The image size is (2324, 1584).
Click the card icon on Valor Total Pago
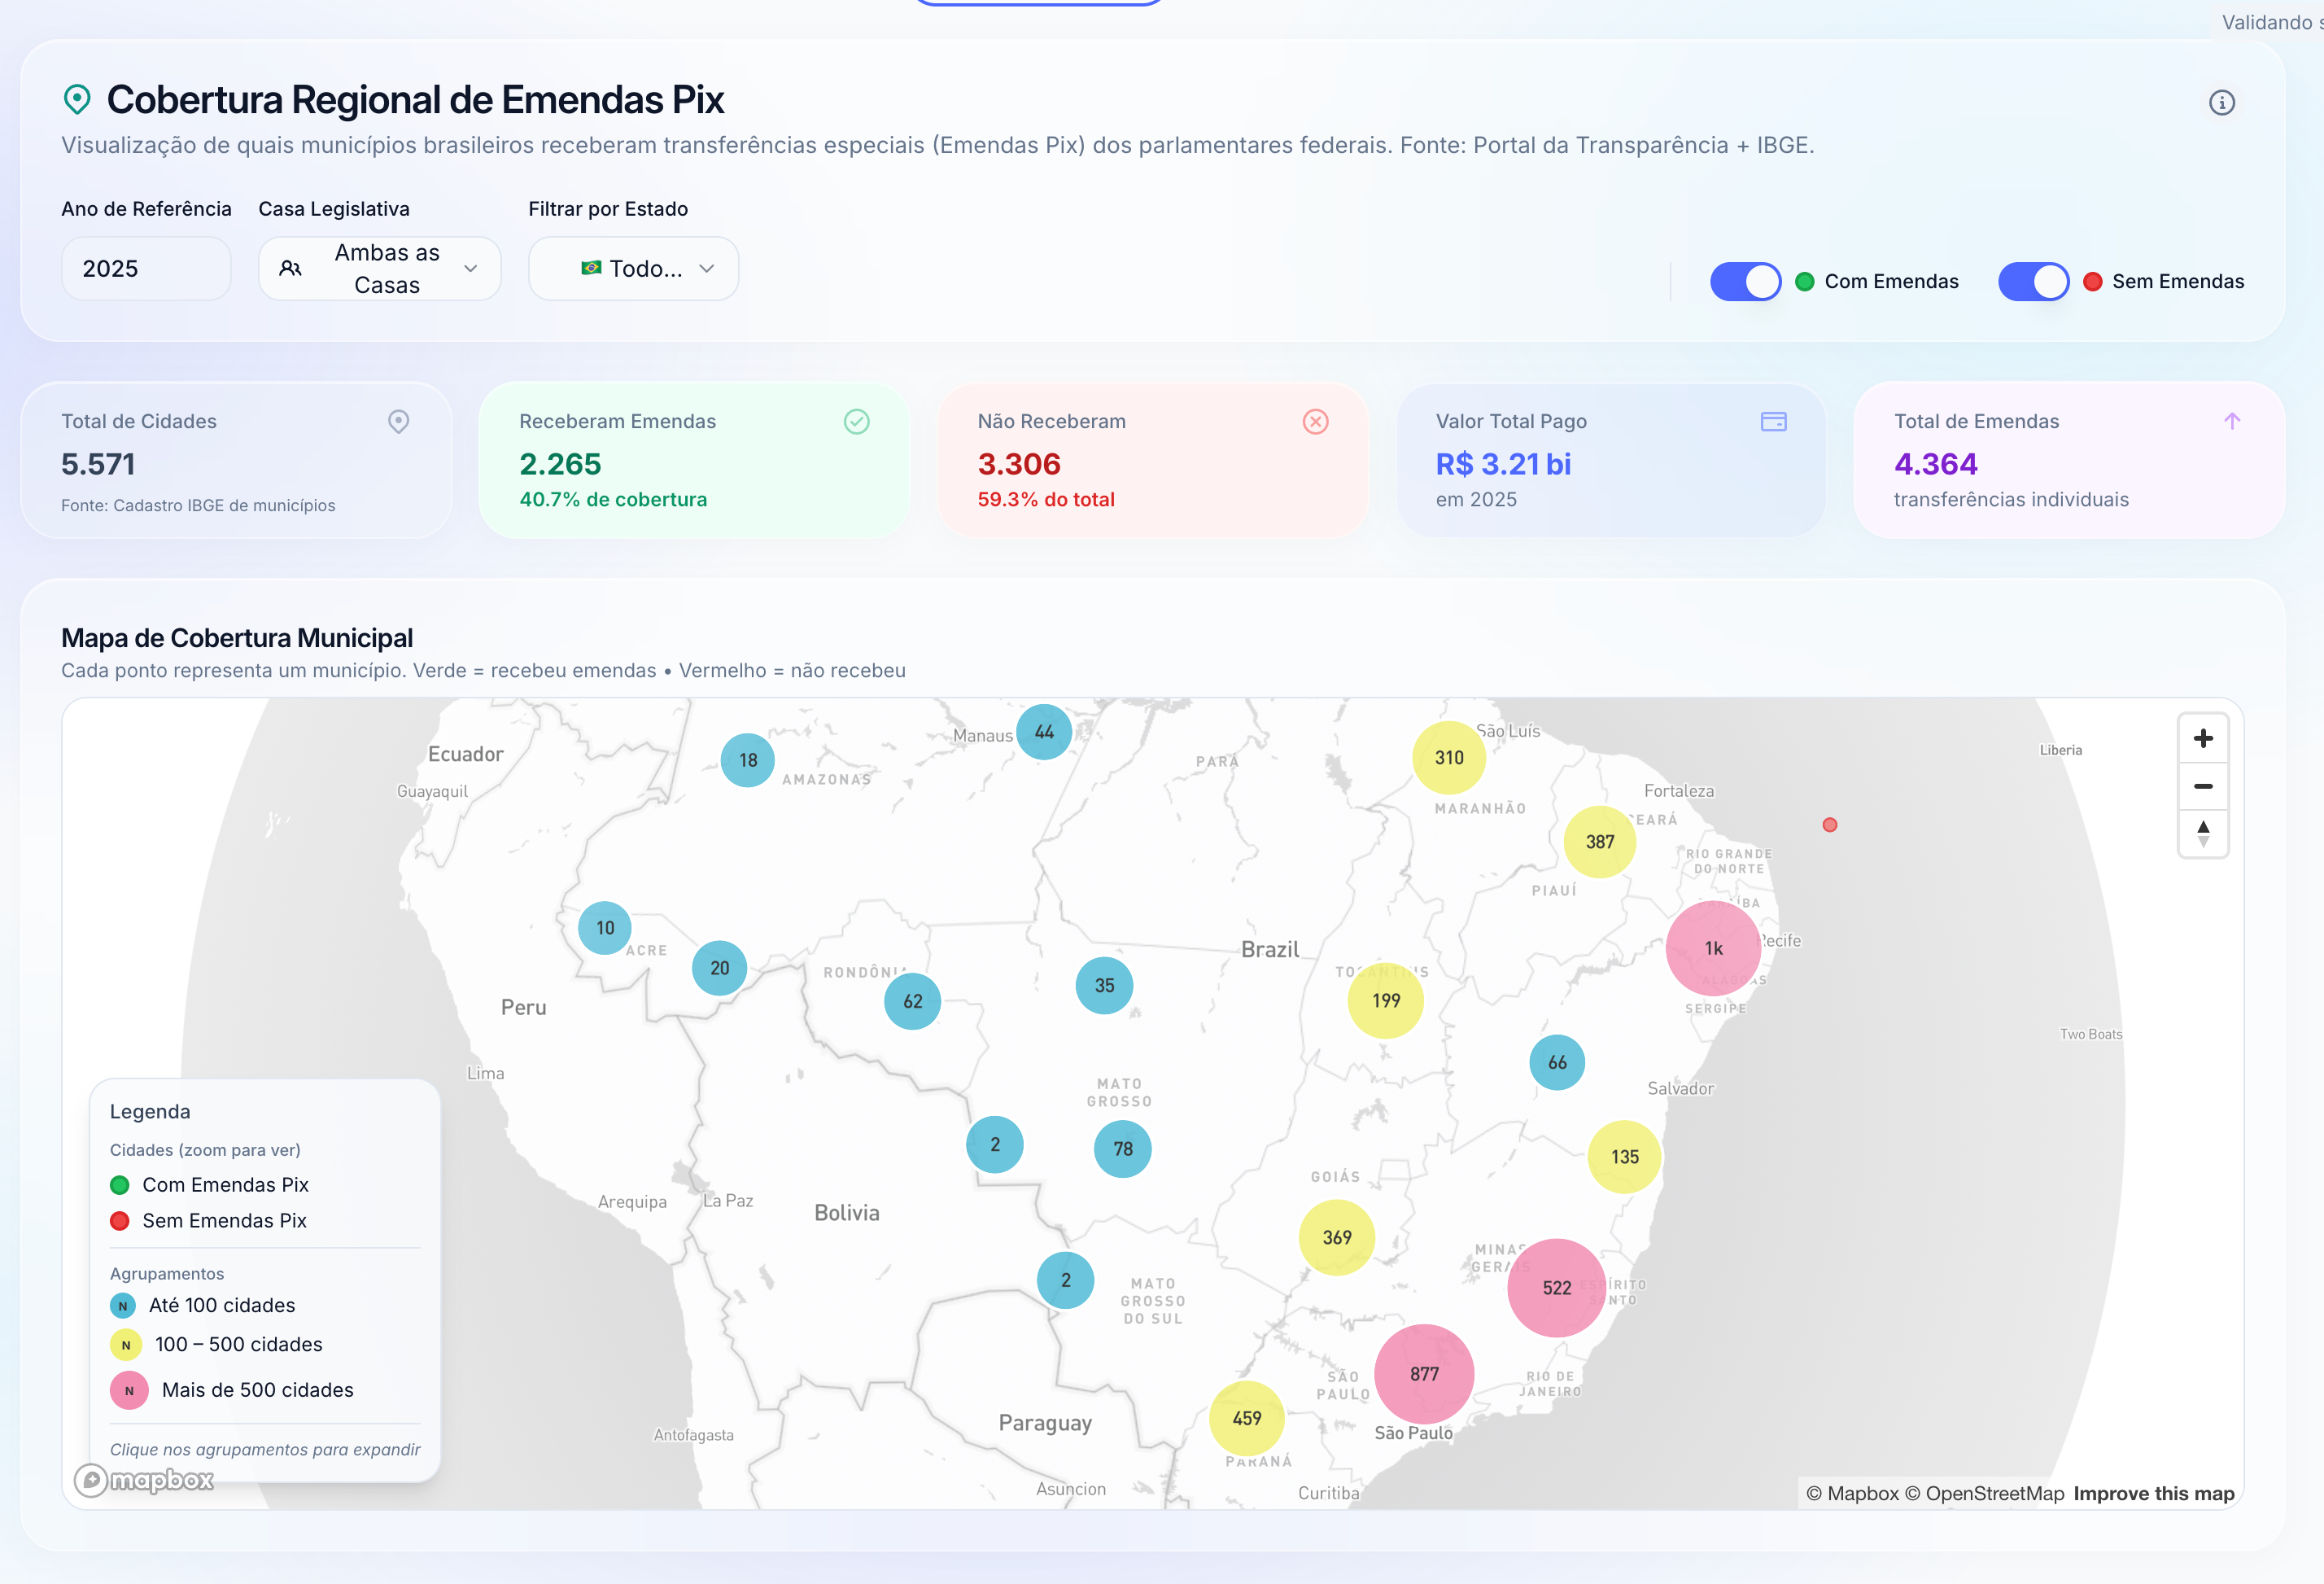click(1773, 422)
